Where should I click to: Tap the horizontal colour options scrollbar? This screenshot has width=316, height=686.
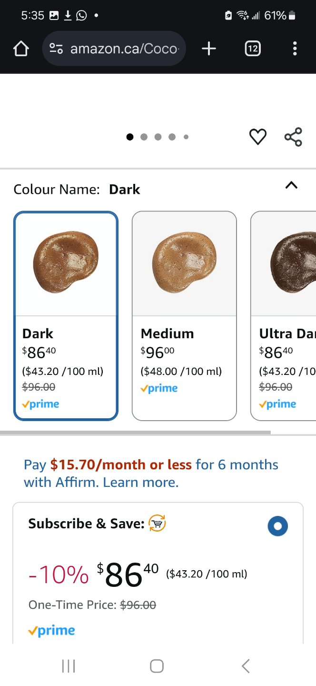(x=135, y=433)
